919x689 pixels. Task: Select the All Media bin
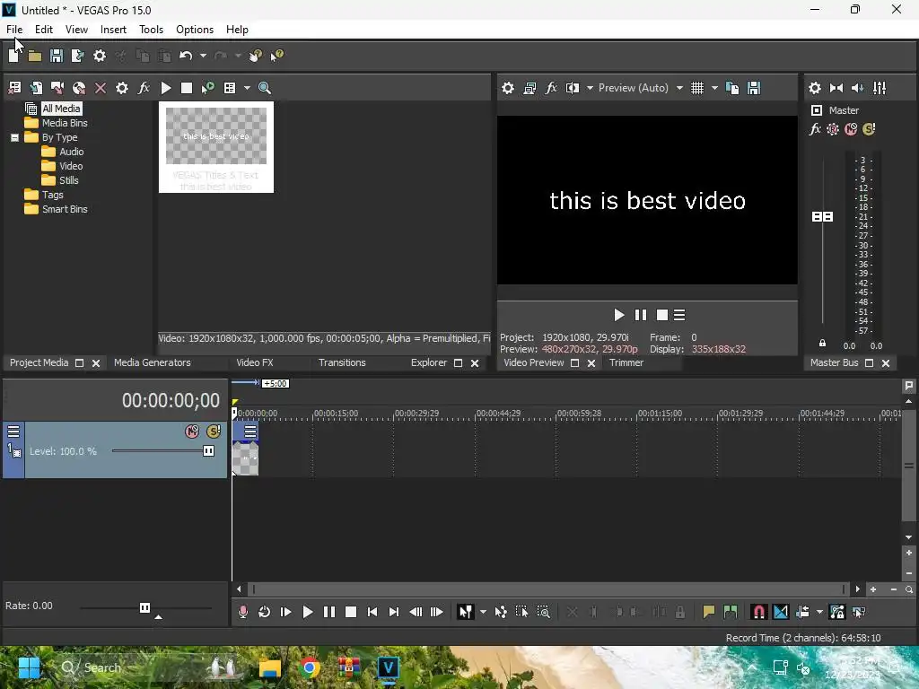point(61,109)
